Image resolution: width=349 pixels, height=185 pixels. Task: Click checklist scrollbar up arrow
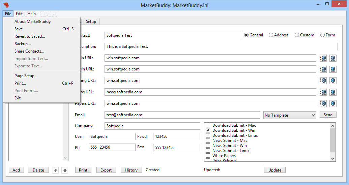point(332,126)
